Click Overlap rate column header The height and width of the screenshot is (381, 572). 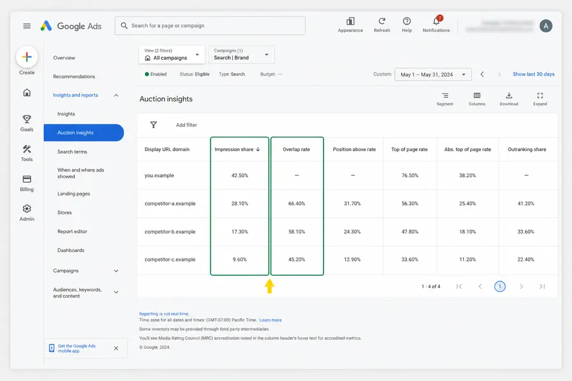click(296, 149)
